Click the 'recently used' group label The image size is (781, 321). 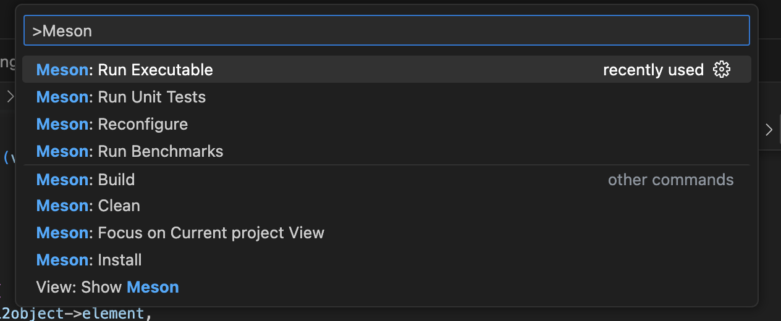(x=653, y=70)
